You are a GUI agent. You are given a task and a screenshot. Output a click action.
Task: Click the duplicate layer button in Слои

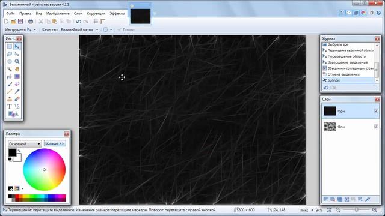click(339, 199)
